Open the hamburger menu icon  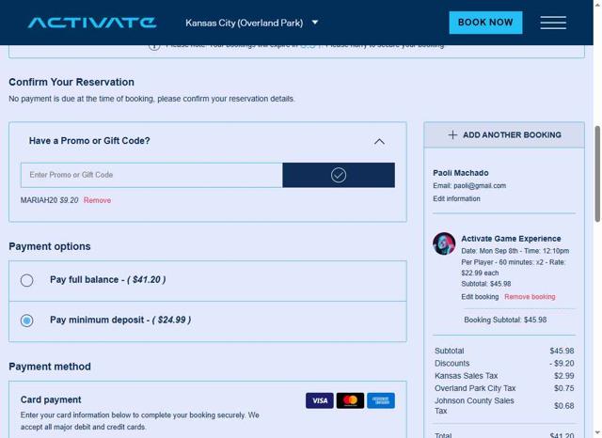pyautogui.click(x=553, y=23)
